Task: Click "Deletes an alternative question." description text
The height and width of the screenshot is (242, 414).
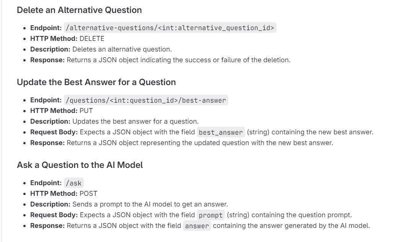Action: click(122, 49)
